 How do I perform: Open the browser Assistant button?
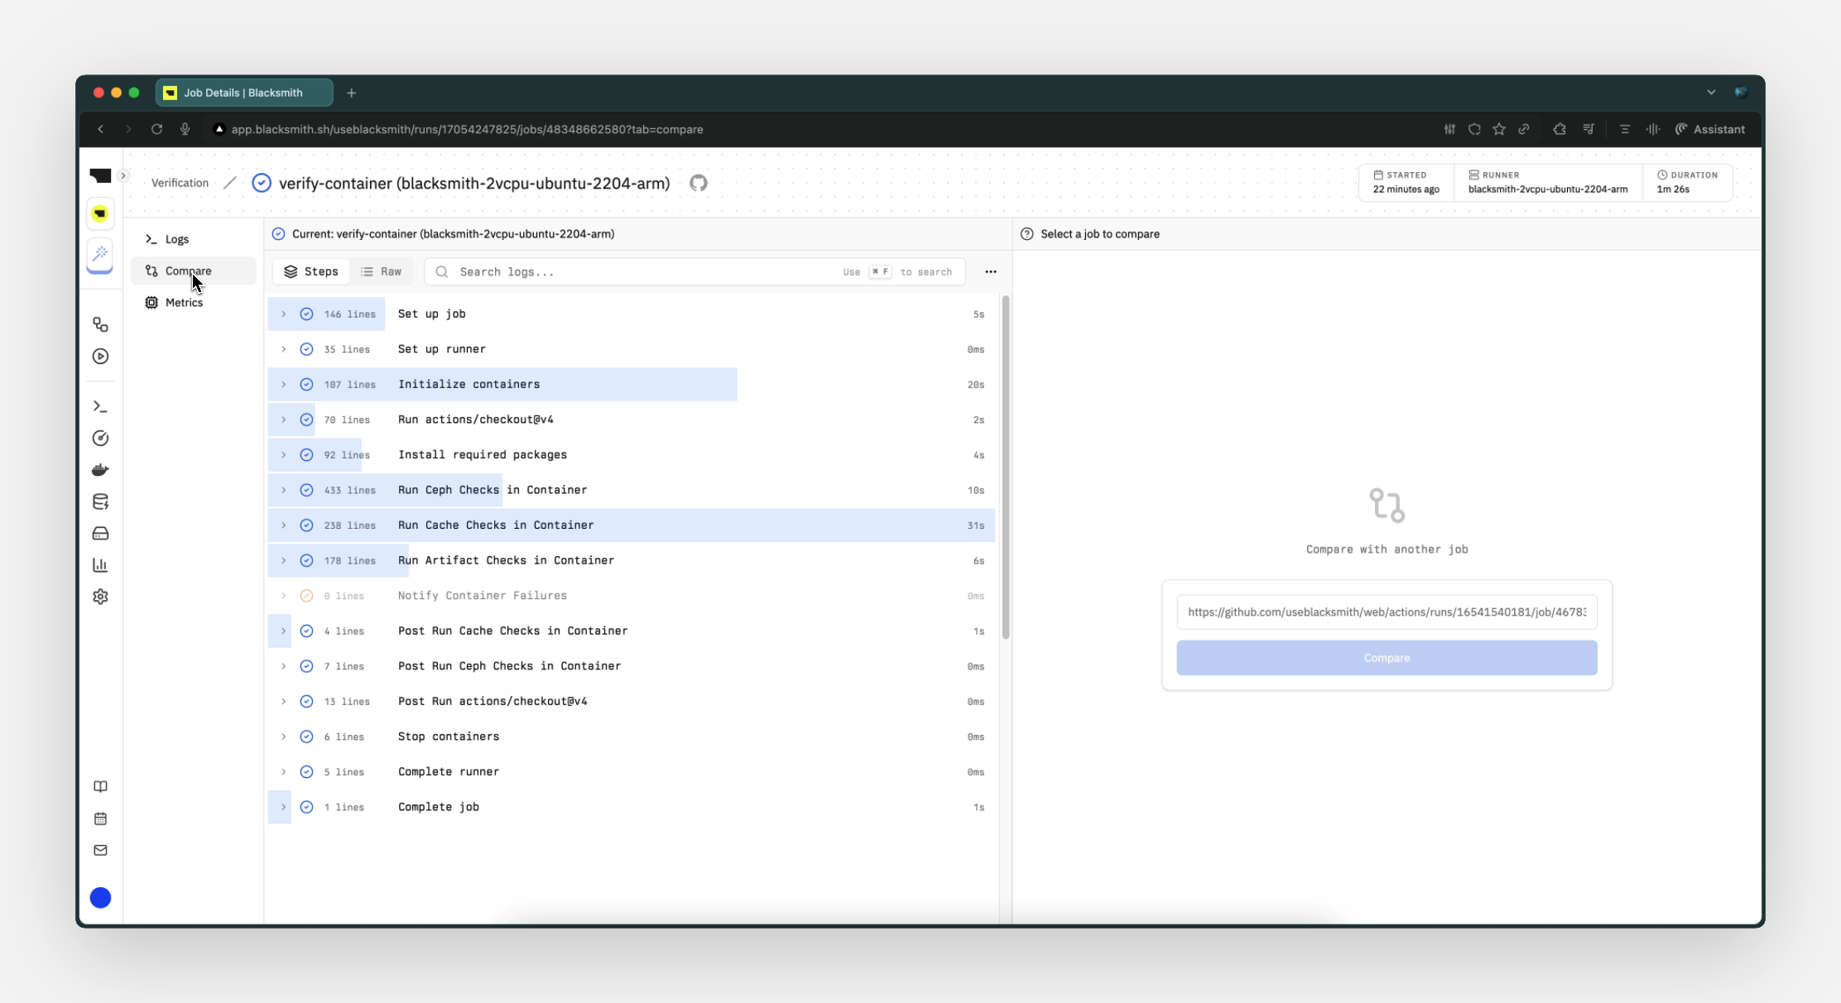click(1710, 129)
